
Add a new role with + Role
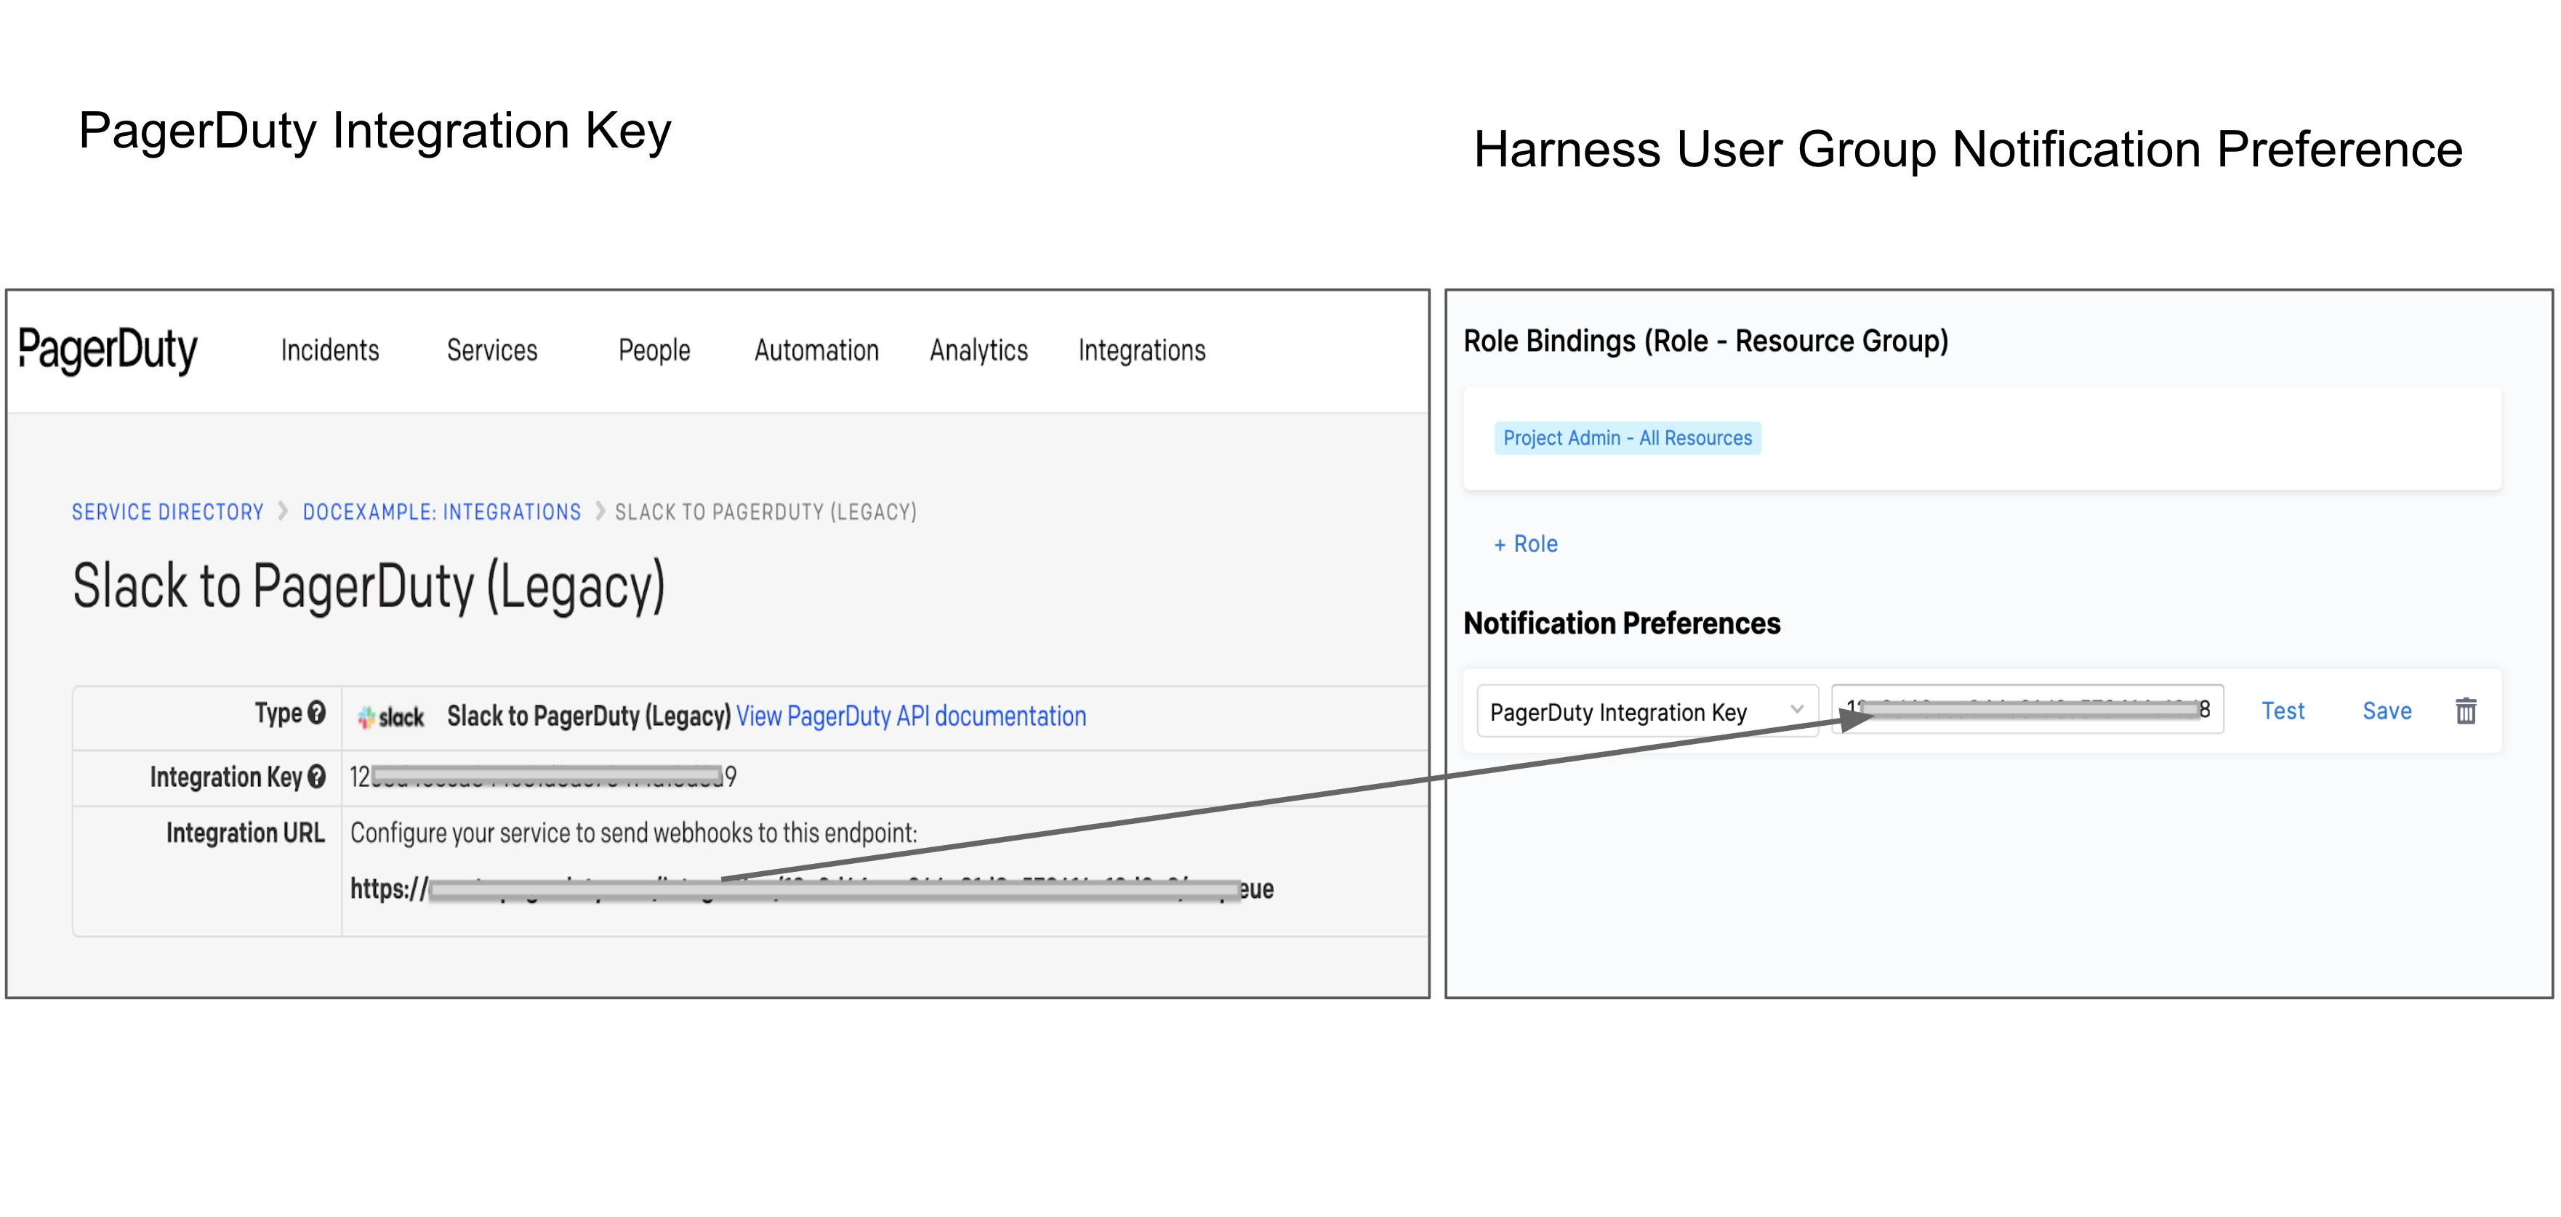tap(1525, 544)
